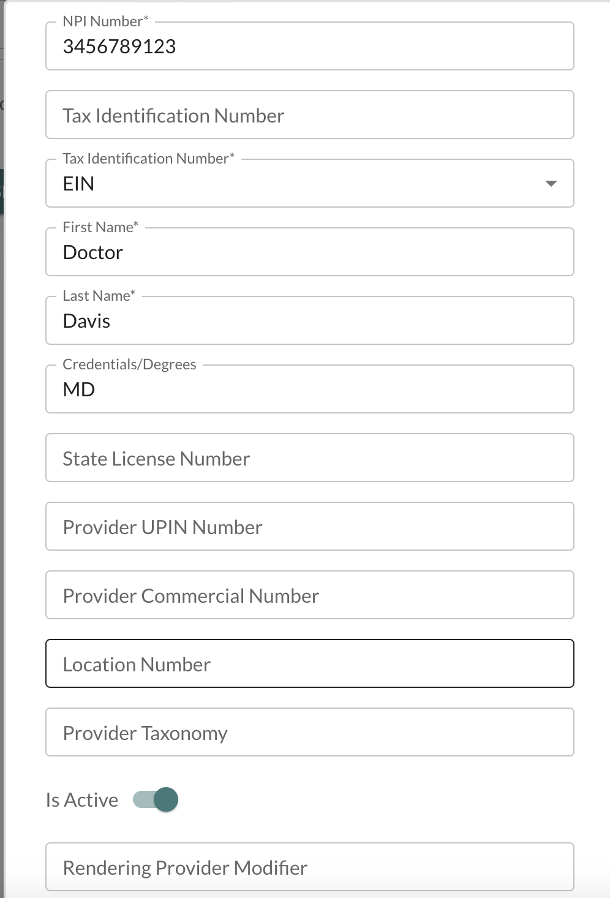
Task: Click the "Credentials/Degrees" floating label
Action: point(129,364)
